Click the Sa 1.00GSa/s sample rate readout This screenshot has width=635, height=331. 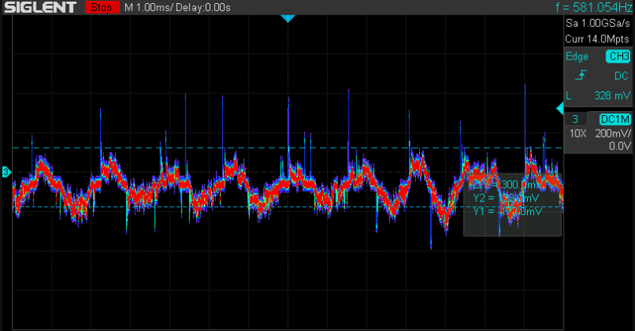point(597,24)
